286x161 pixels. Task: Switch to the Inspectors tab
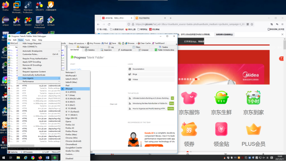[x=106, y=50]
